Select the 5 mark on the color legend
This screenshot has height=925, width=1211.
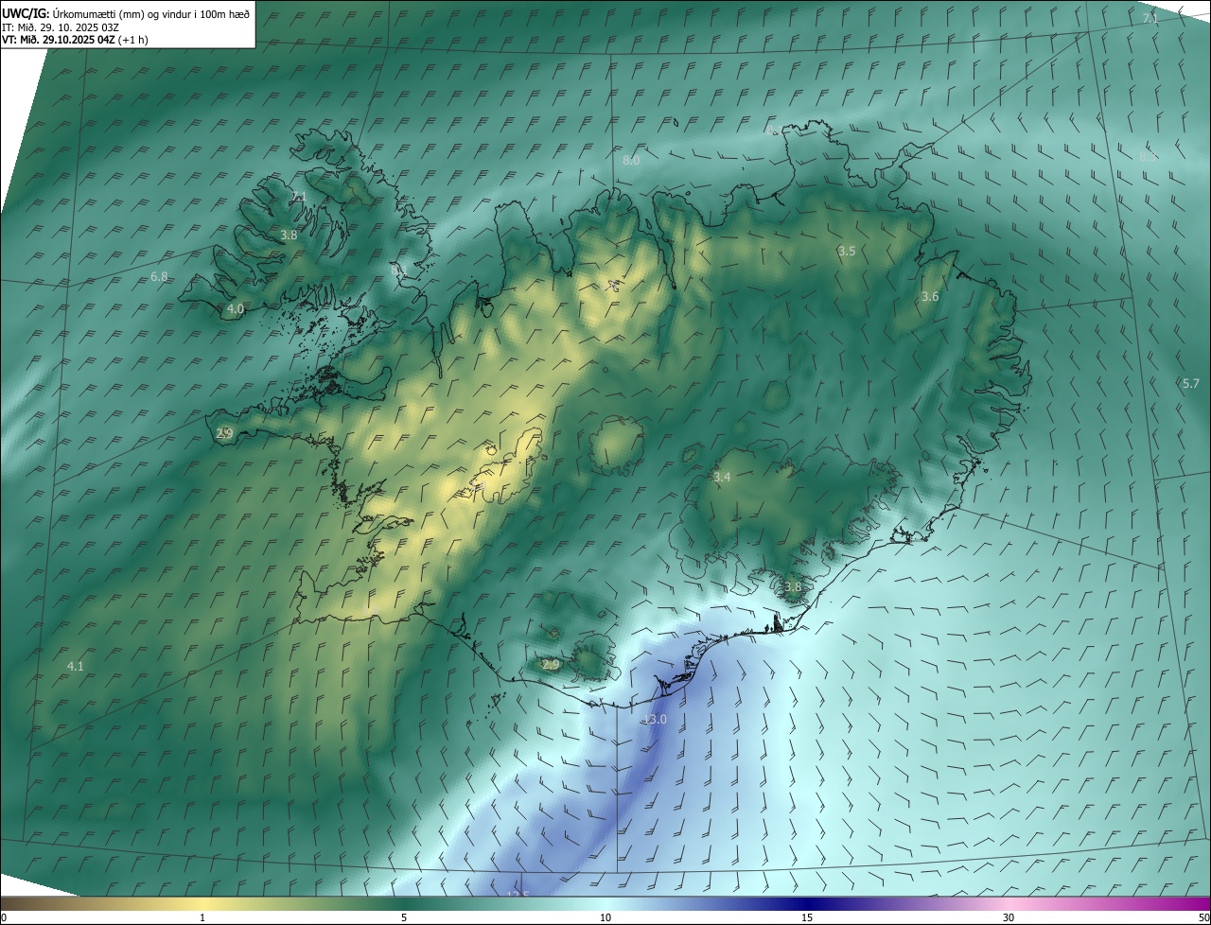[404, 917]
